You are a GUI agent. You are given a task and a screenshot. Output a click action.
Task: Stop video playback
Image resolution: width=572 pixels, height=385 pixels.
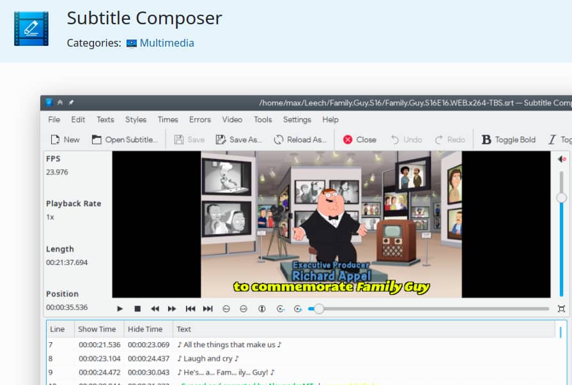pyautogui.click(x=137, y=309)
